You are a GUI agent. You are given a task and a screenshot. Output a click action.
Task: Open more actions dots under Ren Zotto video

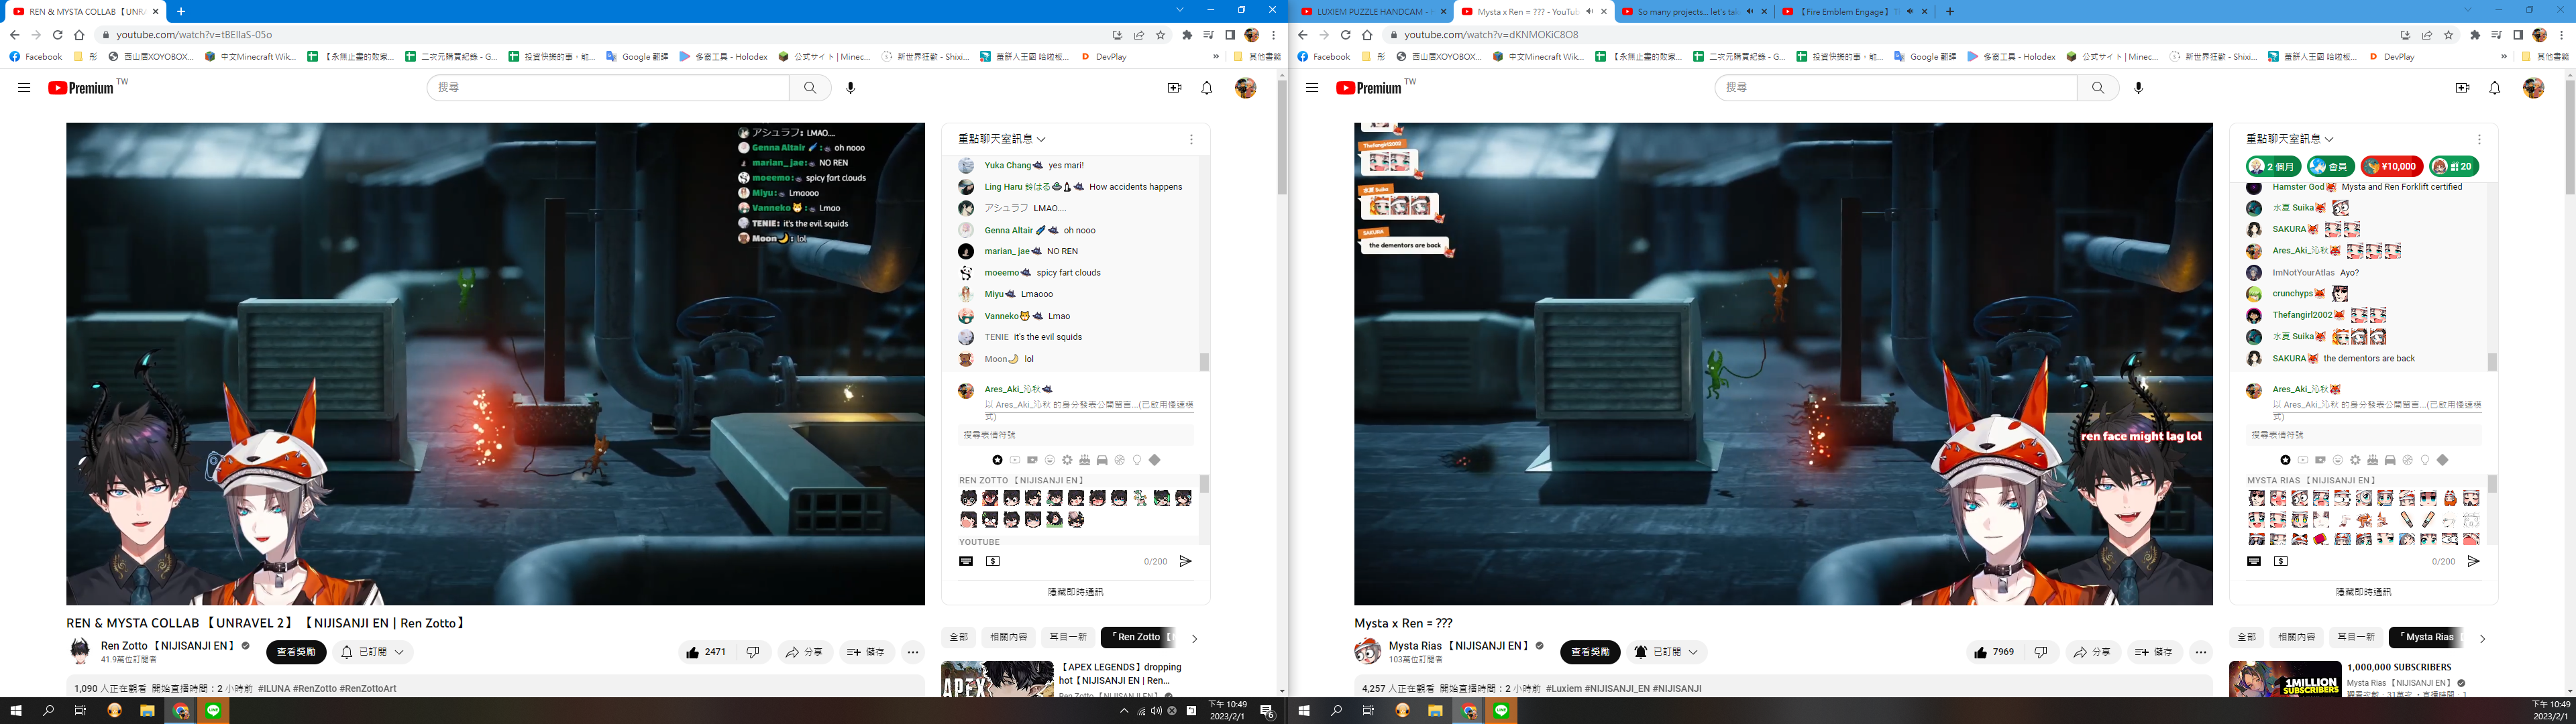pyautogui.click(x=913, y=652)
